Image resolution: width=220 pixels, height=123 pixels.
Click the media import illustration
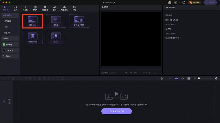pyautogui.click(x=116, y=95)
